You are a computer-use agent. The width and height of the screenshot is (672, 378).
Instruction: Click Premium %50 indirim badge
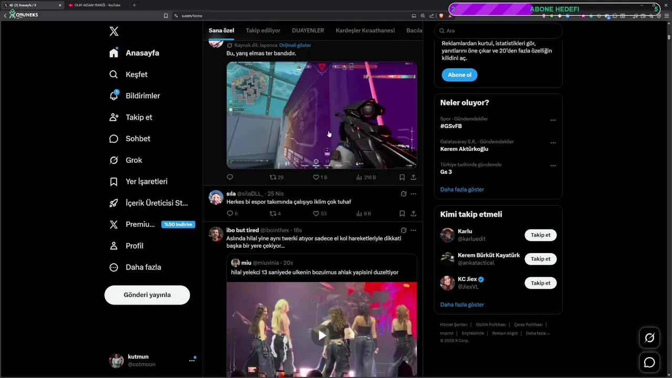point(178,225)
